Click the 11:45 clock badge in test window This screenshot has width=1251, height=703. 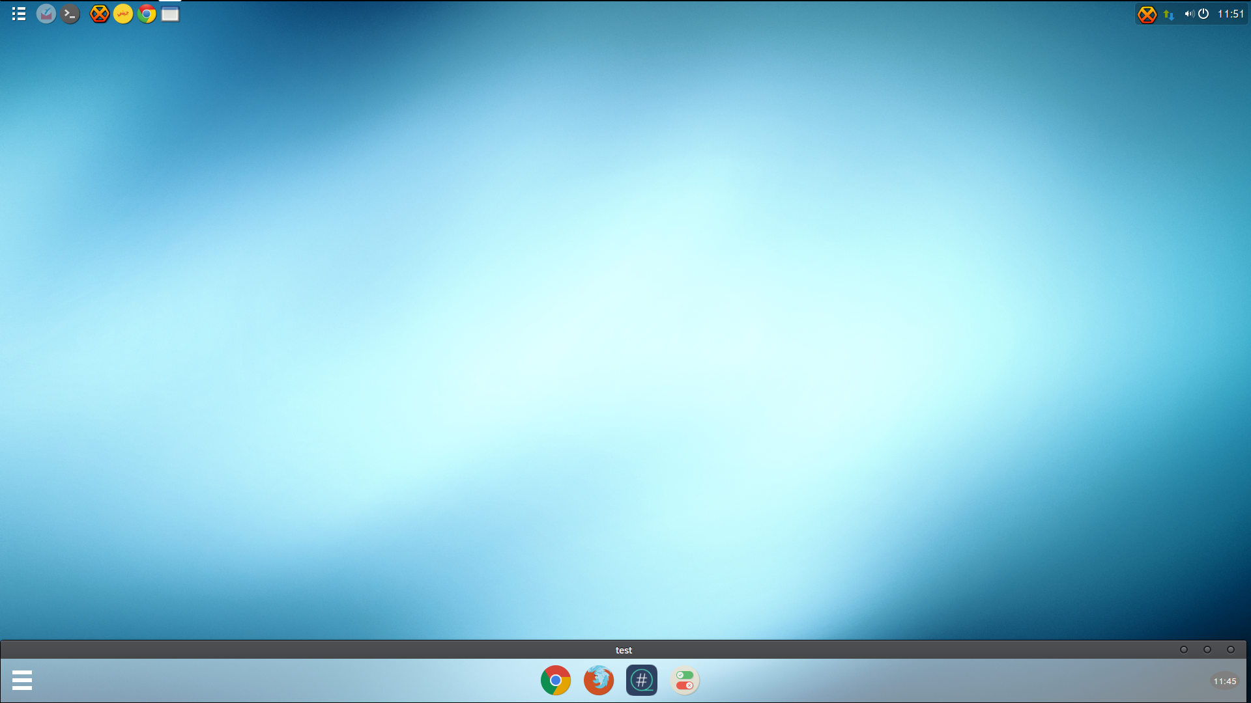1225,681
